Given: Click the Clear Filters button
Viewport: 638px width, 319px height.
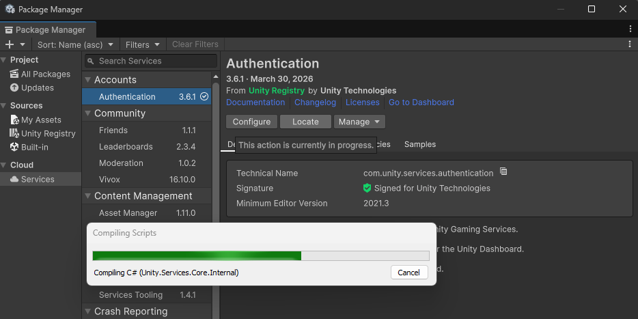Looking at the screenshot, I should (195, 44).
